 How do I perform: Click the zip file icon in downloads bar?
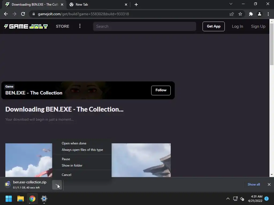click(8, 184)
